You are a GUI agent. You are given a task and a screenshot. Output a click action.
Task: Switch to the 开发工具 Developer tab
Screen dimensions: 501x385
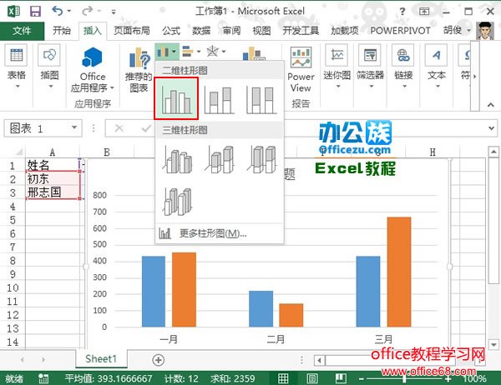[301, 31]
